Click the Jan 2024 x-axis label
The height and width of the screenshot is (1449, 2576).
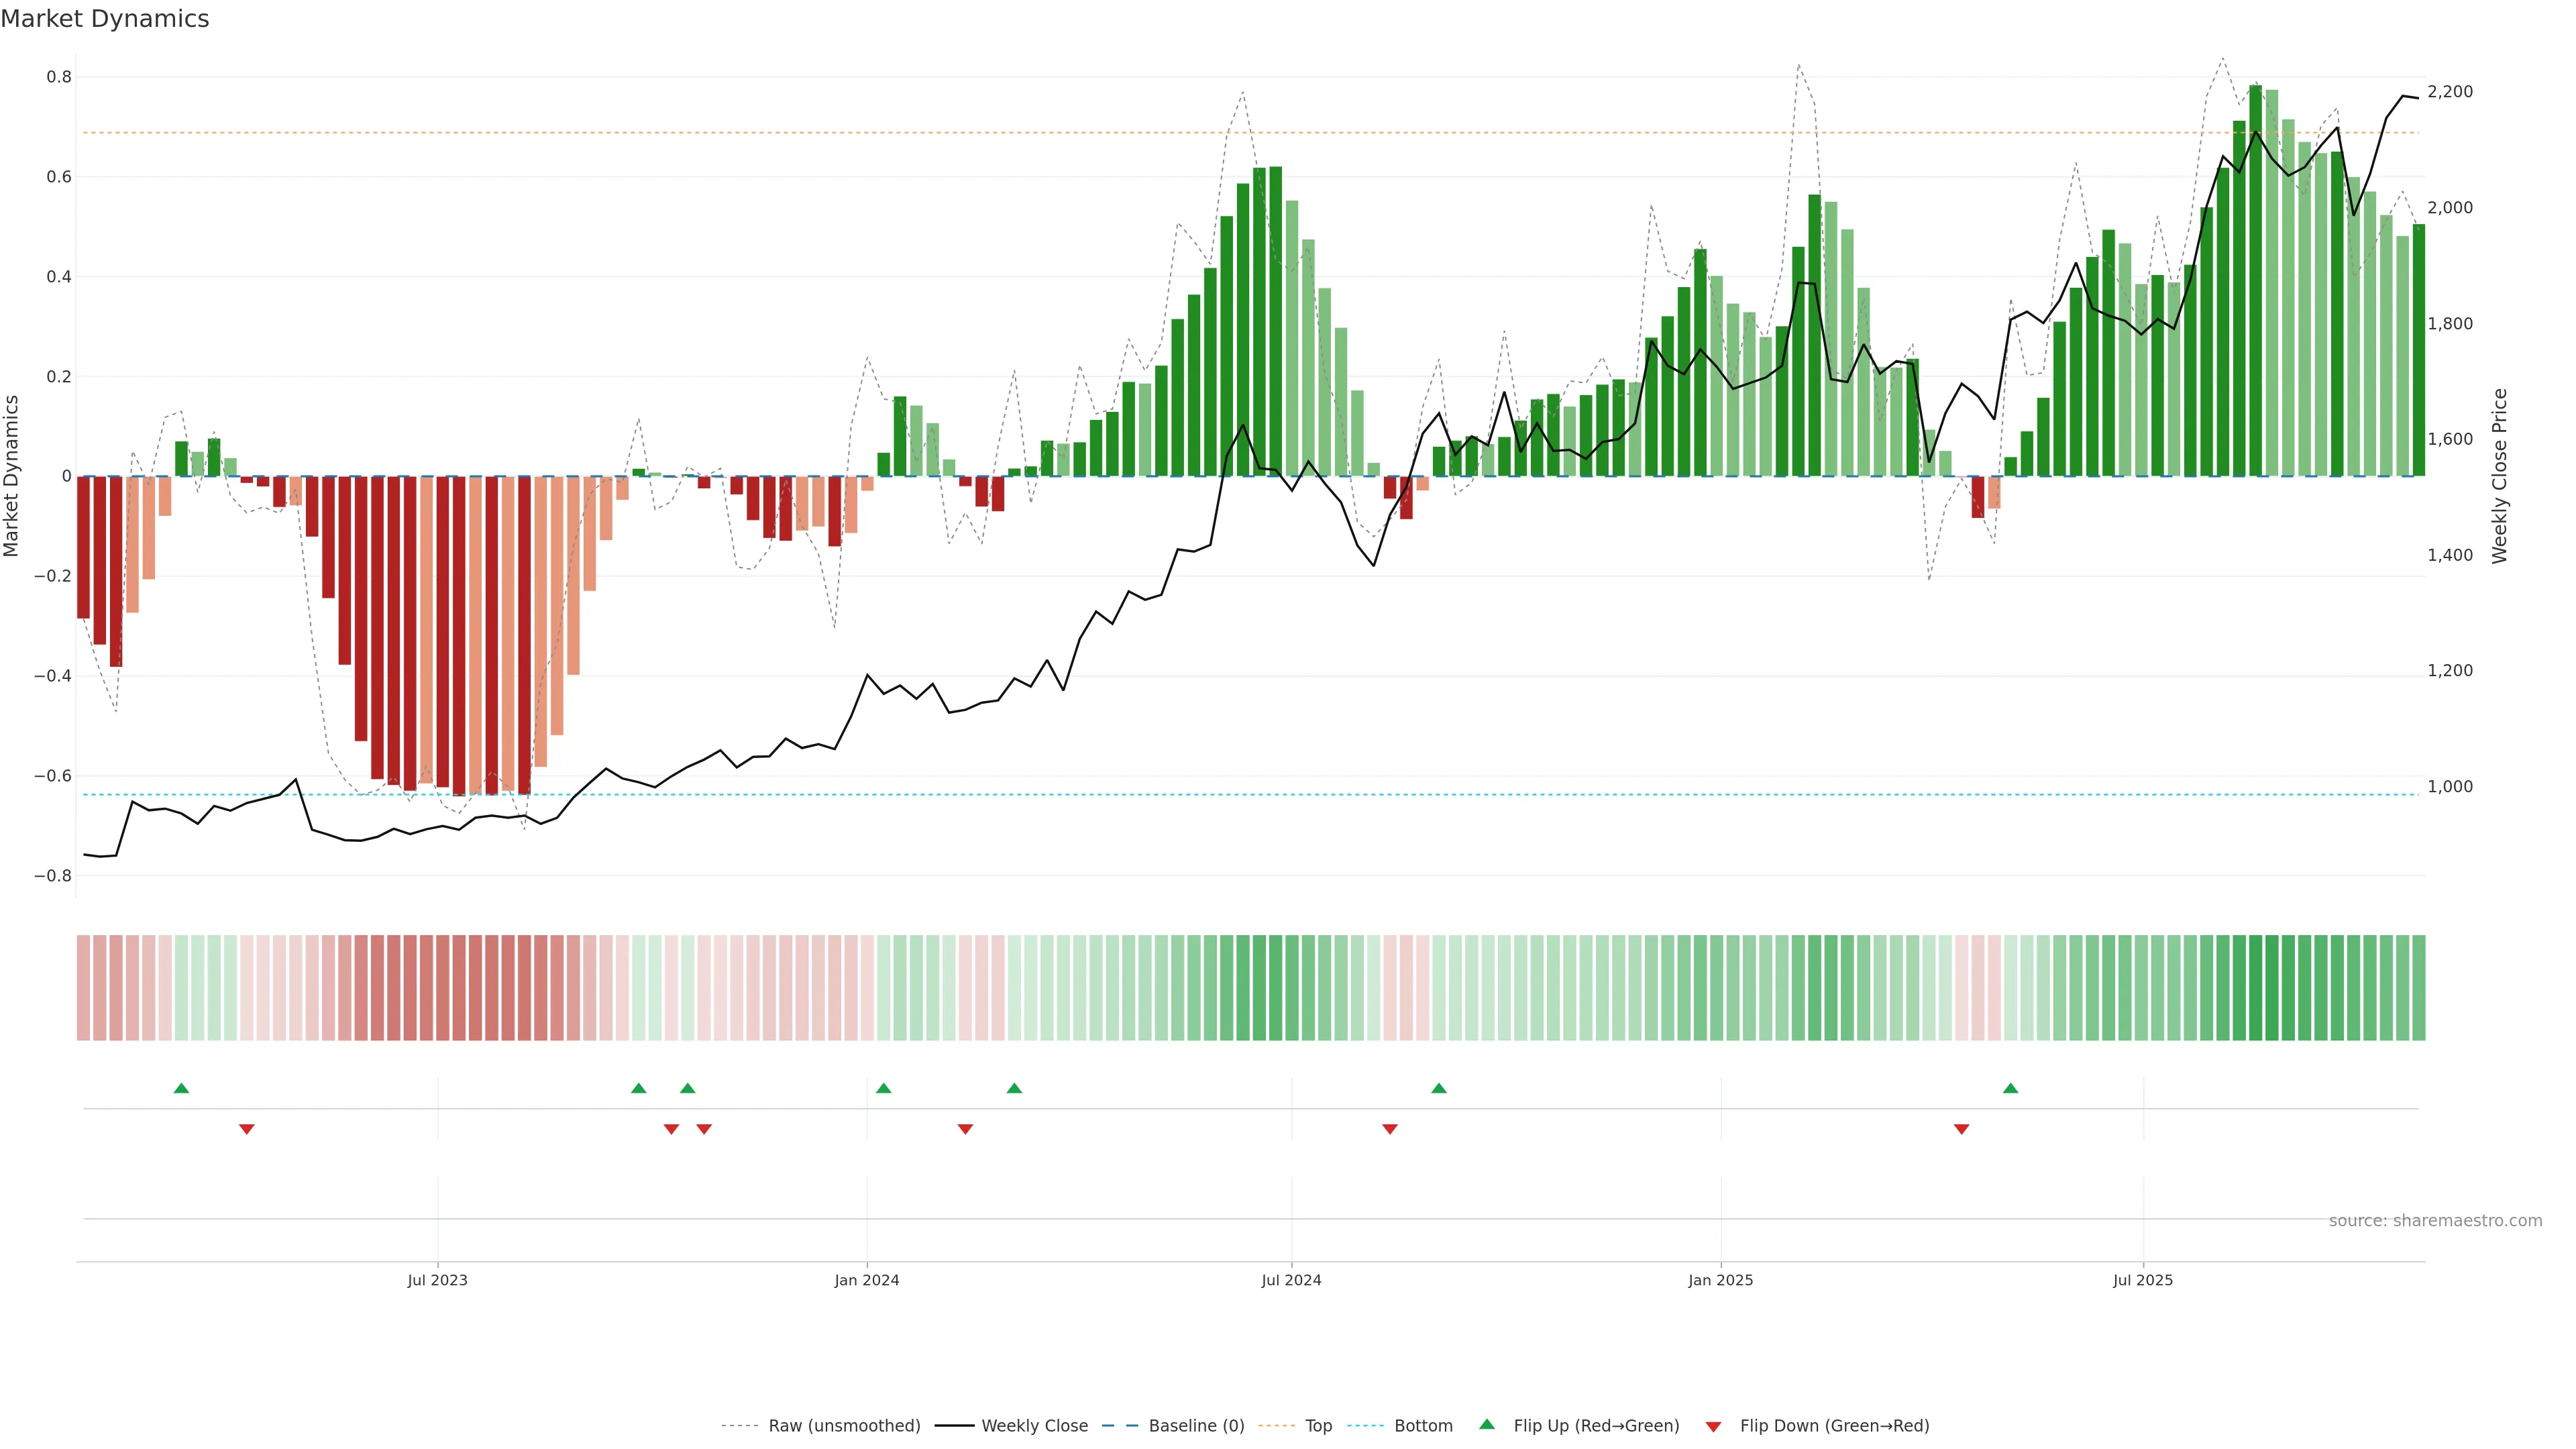(867, 1280)
